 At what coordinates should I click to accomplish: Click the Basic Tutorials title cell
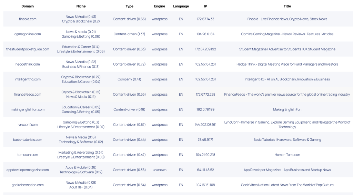pos(287,139)
